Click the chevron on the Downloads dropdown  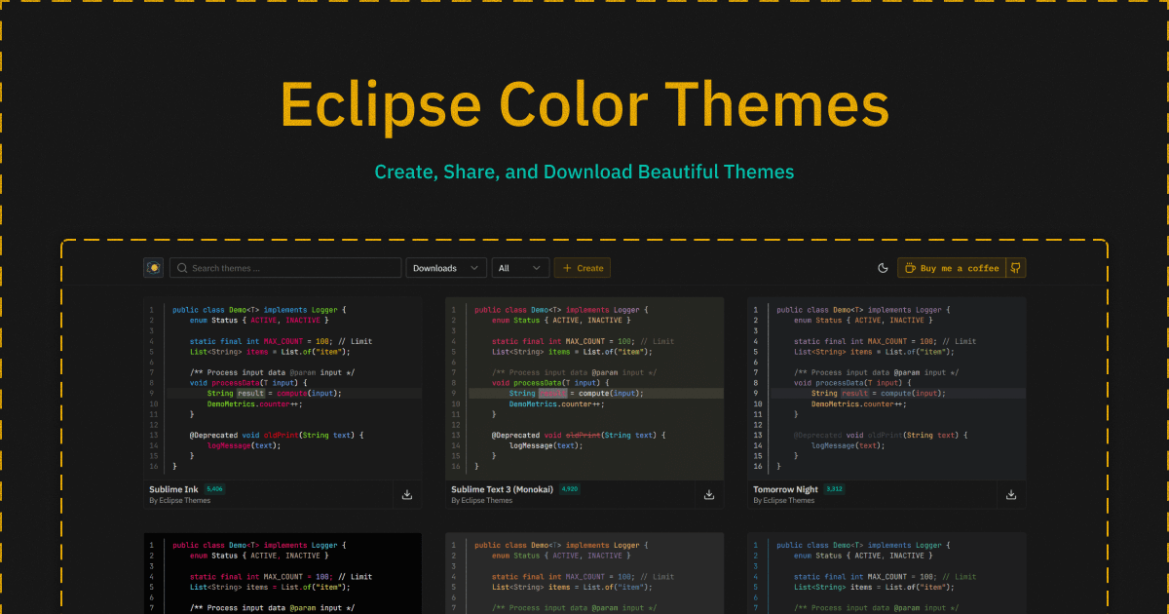[x=475, y=267]
